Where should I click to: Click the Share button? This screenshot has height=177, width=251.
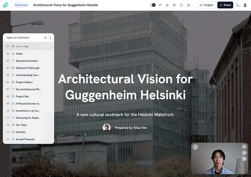[225, 5]
